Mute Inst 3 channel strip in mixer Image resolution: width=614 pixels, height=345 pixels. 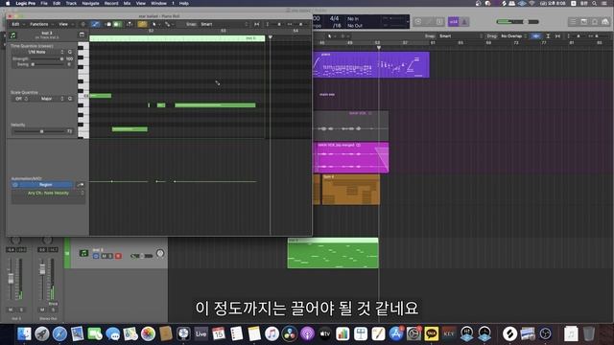click(x=11, y=310)
